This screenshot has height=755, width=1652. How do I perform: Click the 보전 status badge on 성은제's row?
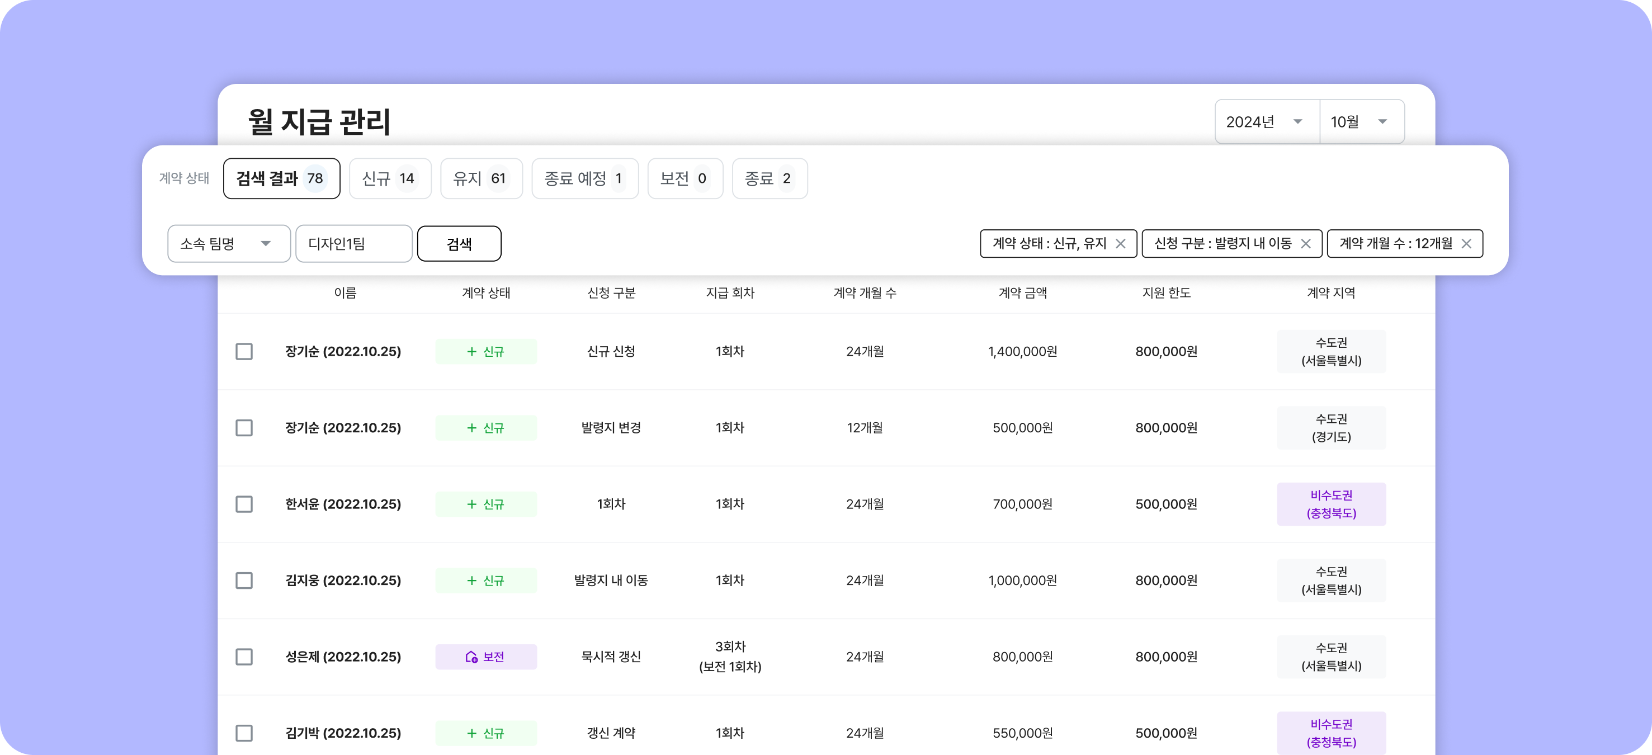point(485,657)
